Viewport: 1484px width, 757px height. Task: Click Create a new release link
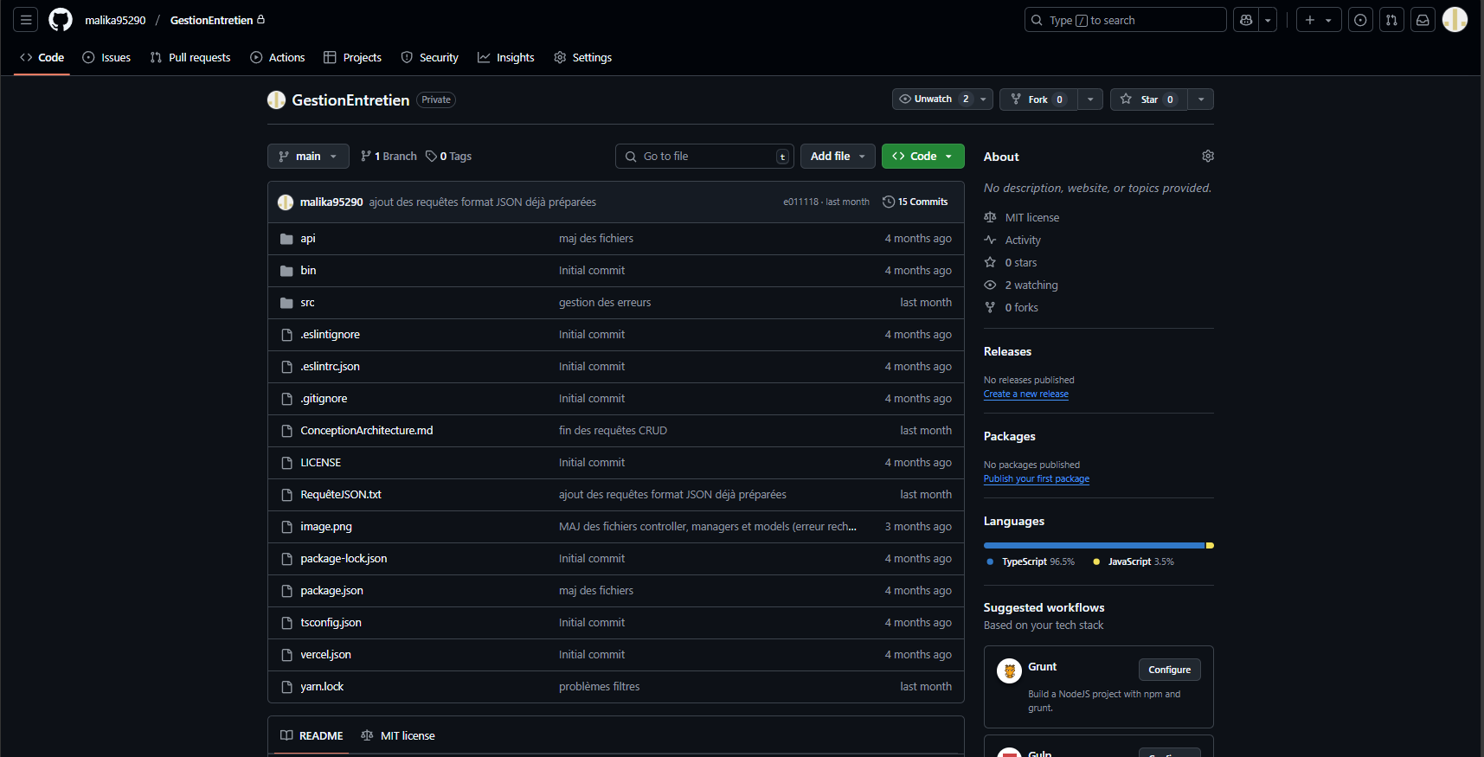1025,395
